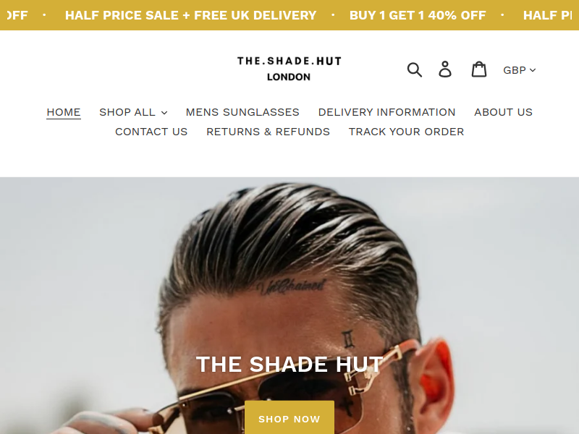Screen dimensions: 579x434
Task: Open the Contact Us link
Action: 151,132
